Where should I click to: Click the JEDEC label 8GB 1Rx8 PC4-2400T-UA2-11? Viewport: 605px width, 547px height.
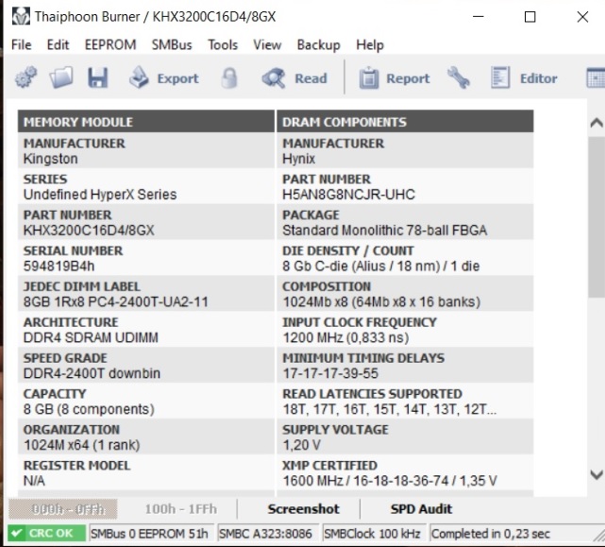(x=116, y=301)
